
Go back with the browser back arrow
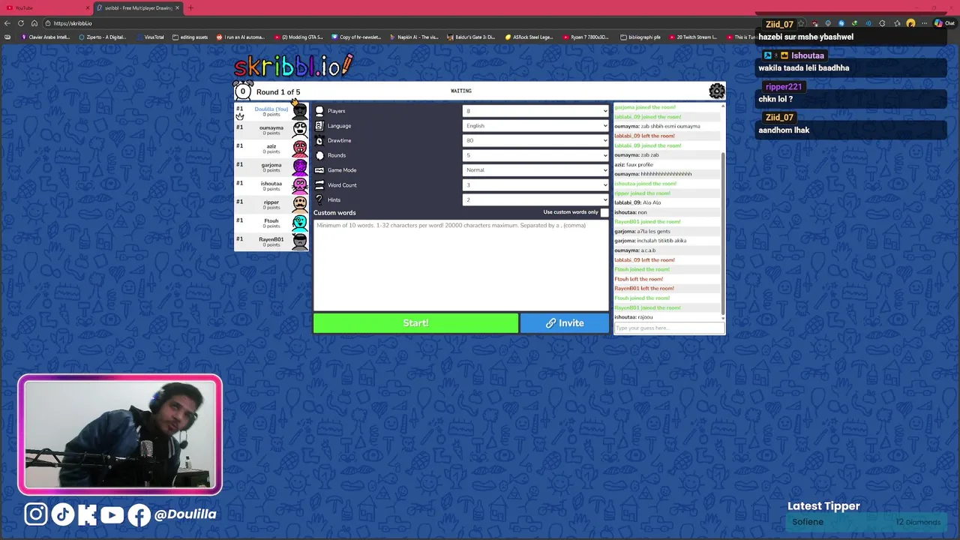8,23
